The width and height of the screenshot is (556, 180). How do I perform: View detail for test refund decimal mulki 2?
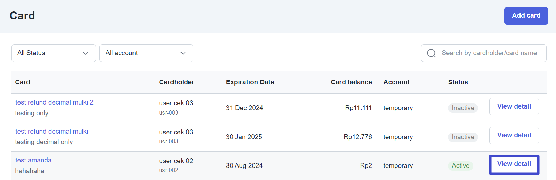(514, 107)
